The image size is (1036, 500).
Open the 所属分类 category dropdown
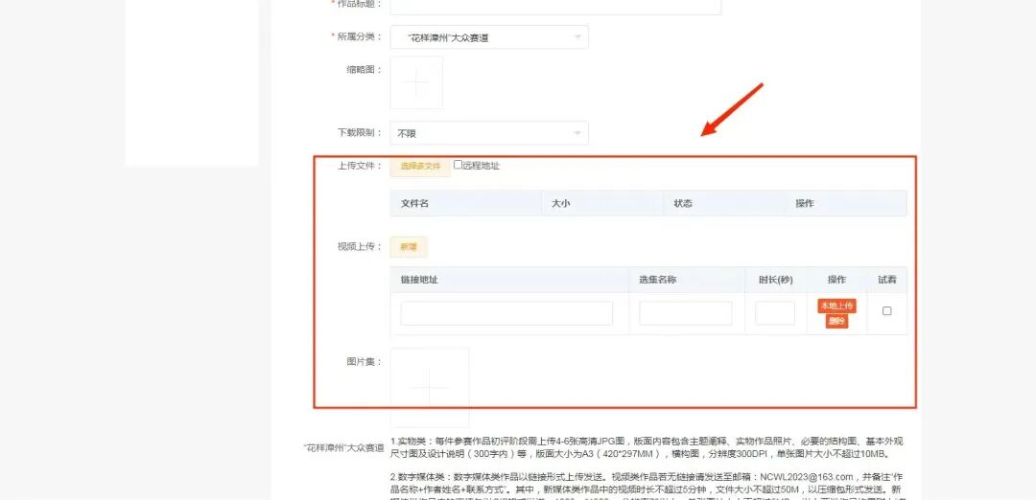(489, 37)
